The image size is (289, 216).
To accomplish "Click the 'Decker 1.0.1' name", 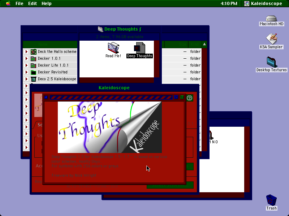I will pyautogui.click(x=49, y=59).
